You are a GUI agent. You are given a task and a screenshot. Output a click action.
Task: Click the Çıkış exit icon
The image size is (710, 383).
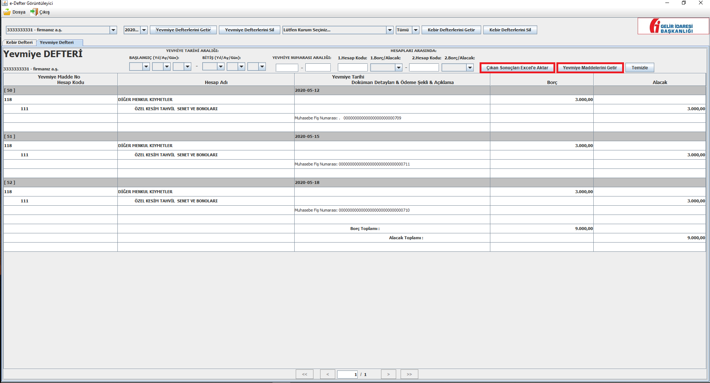[x=34, y=12]
